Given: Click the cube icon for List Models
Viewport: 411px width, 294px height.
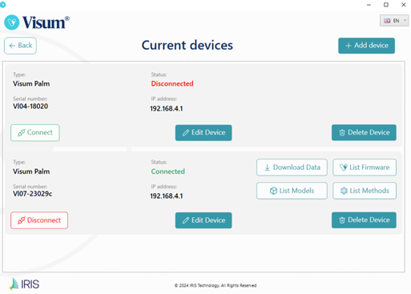Looking at the screenshot, I should [273, 191].
